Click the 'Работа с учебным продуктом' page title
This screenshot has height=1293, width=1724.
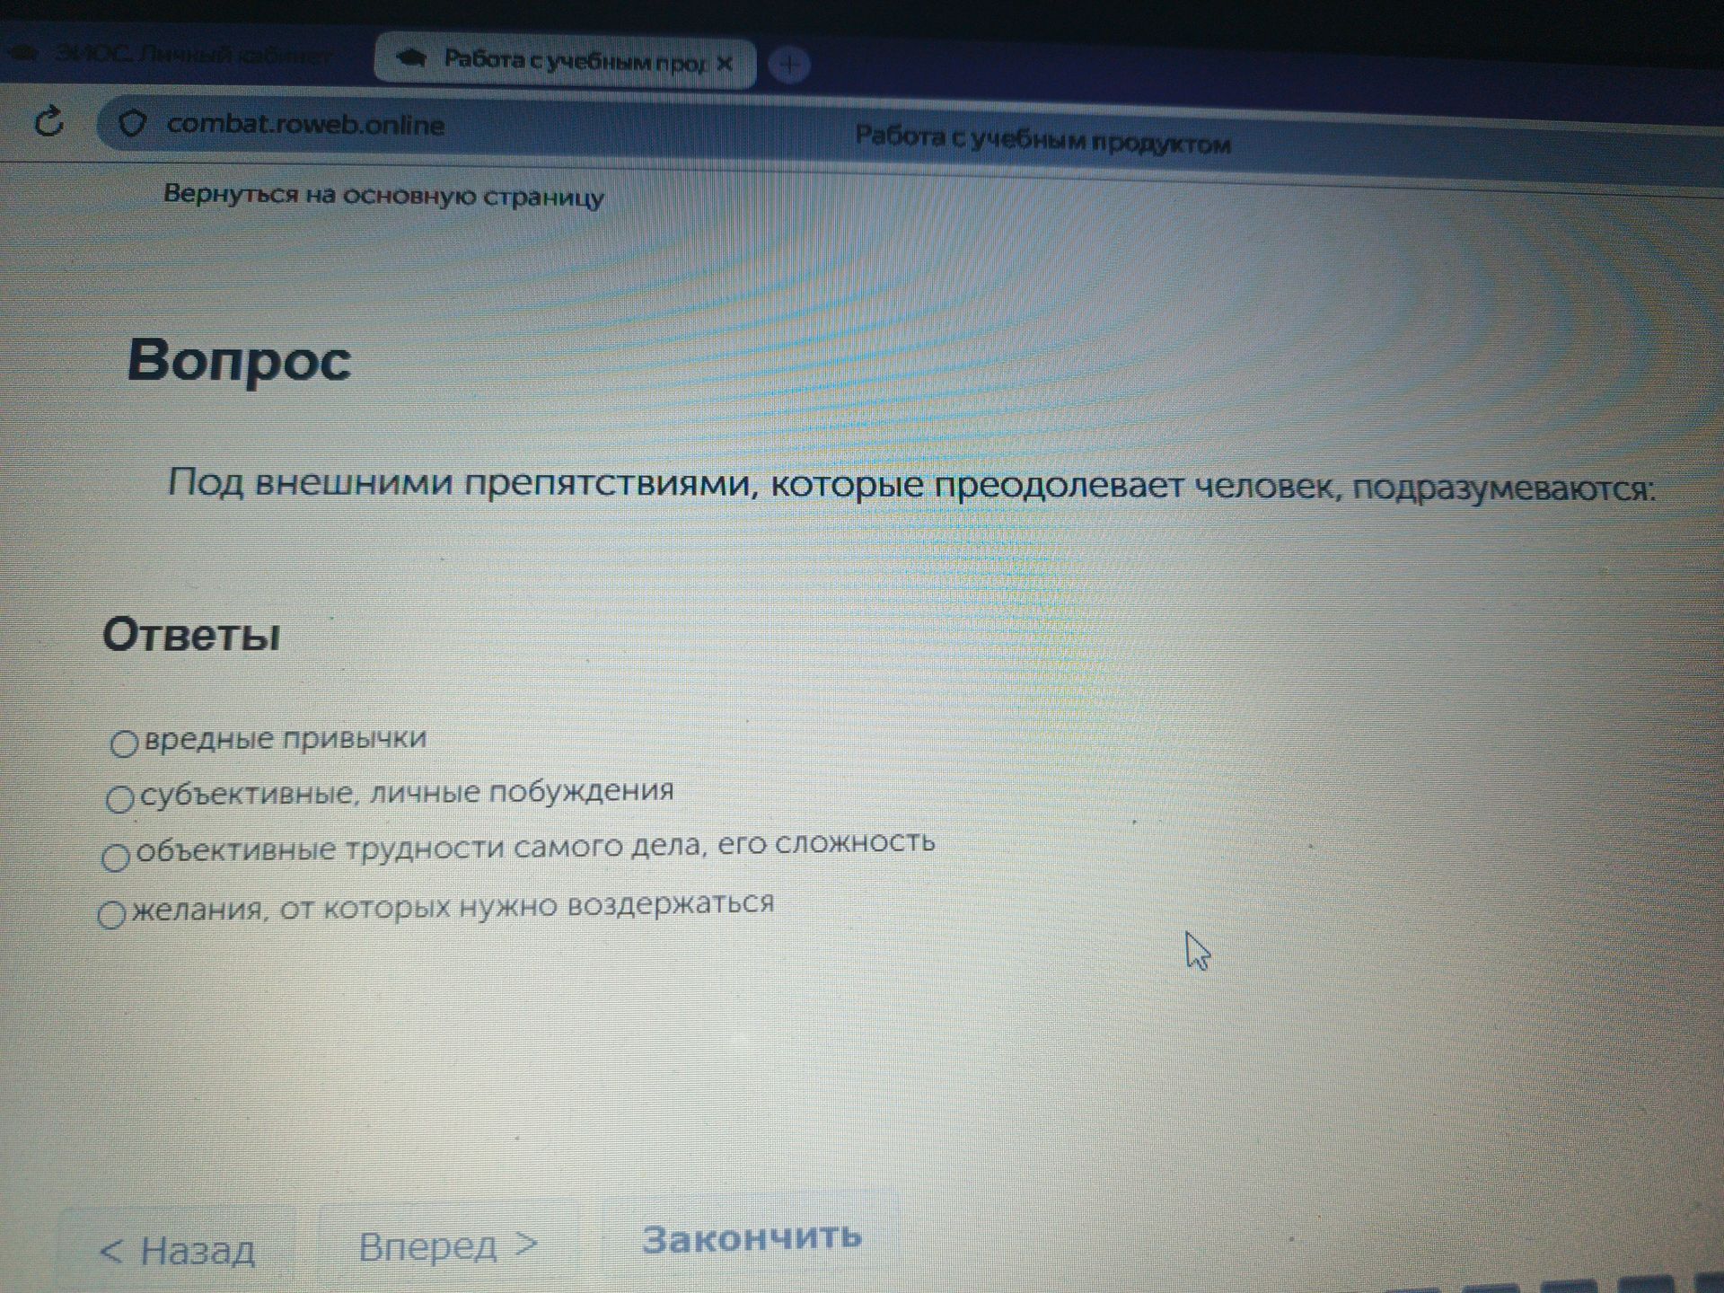coord(1042,139)
